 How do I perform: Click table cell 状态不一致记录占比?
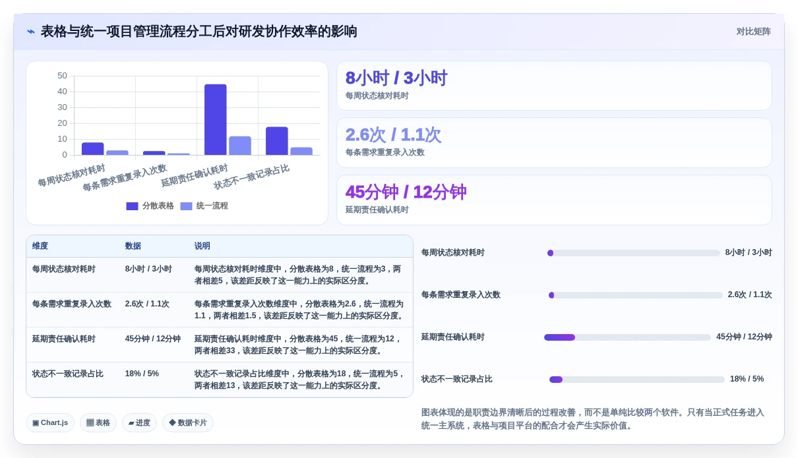tap(68, 374)
